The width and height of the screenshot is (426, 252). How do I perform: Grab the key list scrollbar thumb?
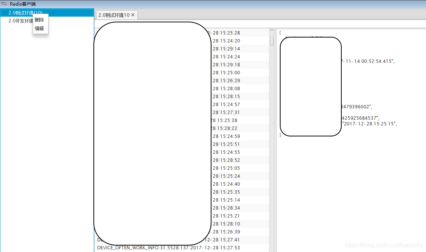pos(272,41)
